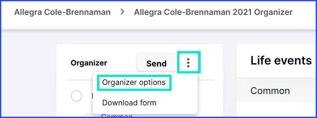
Task: Select the small circle beside the Common link
Action: point(89,116)
